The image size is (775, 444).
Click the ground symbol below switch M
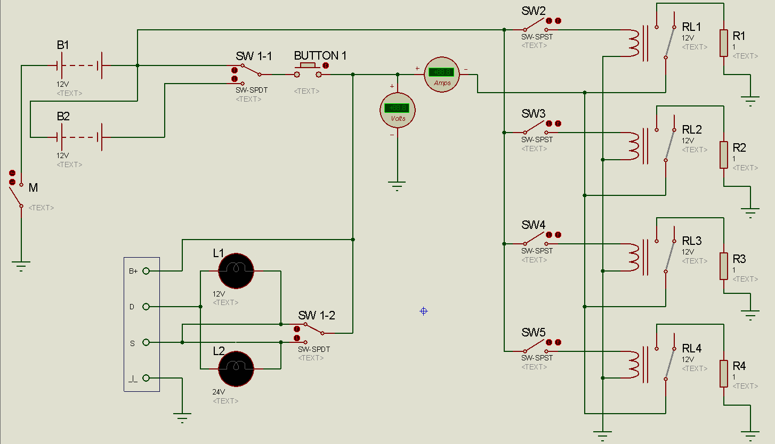(21, 266)
